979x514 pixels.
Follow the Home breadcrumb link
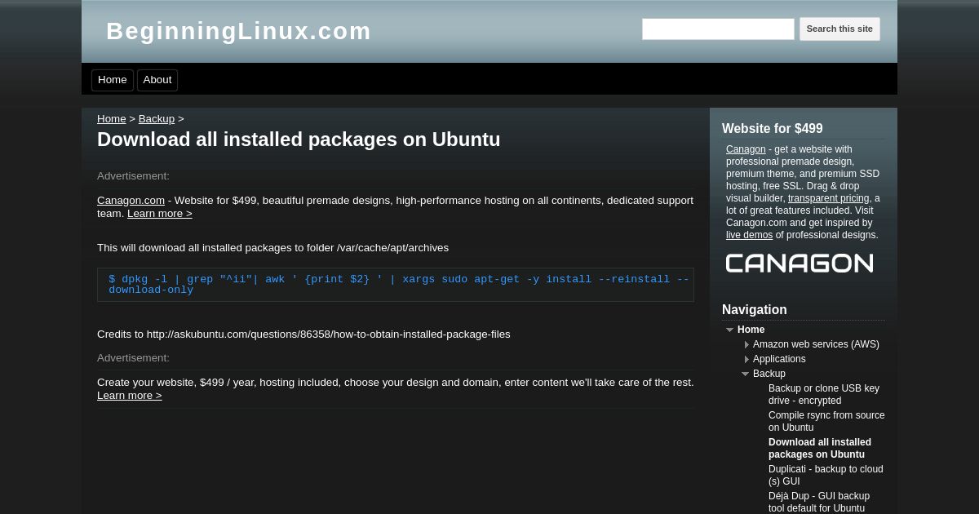pos(112,118)
